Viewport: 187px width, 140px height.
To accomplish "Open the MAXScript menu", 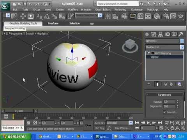I will [x=153, y=10].
